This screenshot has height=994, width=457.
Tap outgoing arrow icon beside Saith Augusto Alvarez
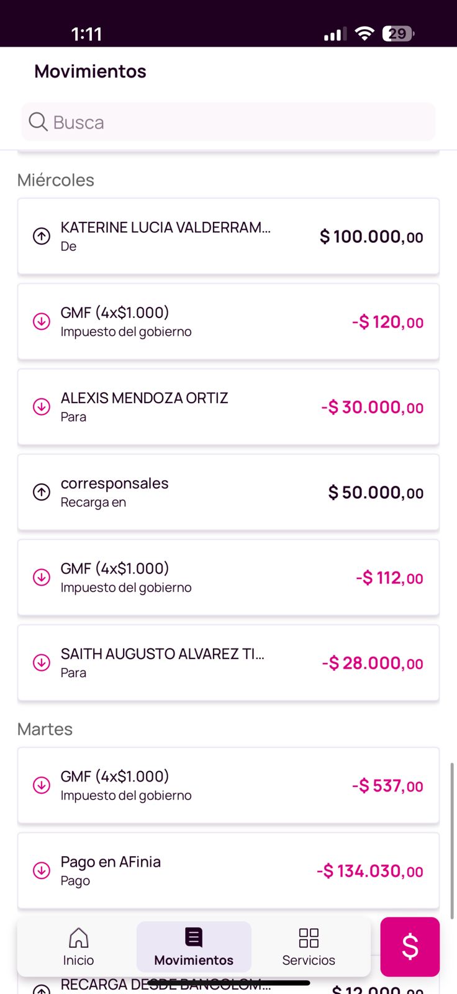pos(42,662)
